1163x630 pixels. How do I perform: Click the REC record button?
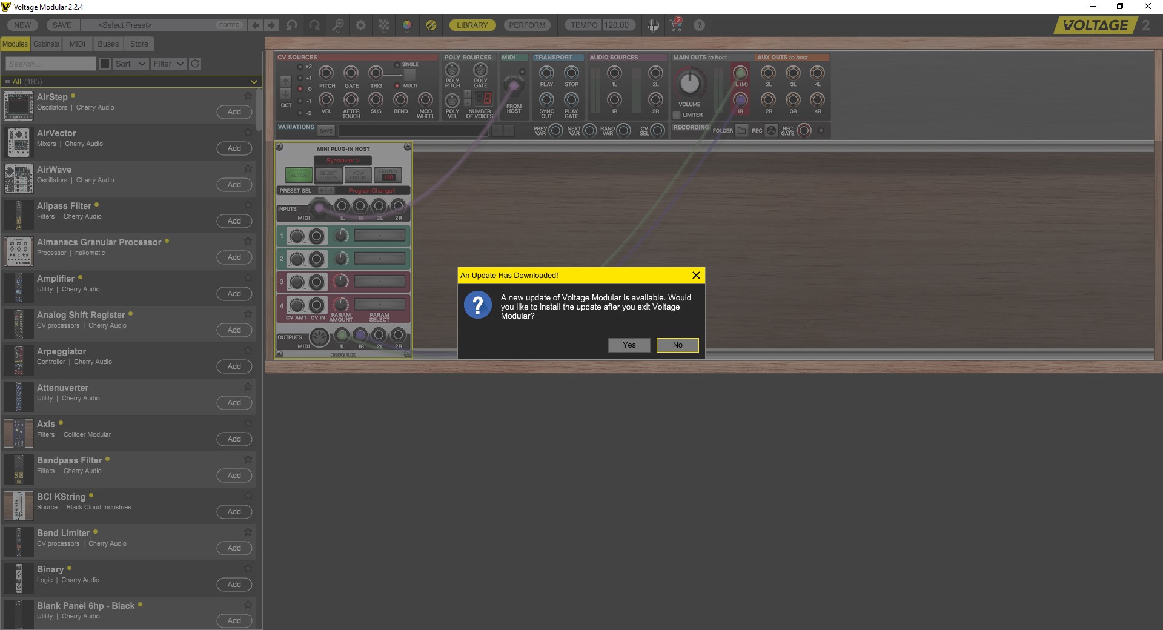[x=771, y=130]
